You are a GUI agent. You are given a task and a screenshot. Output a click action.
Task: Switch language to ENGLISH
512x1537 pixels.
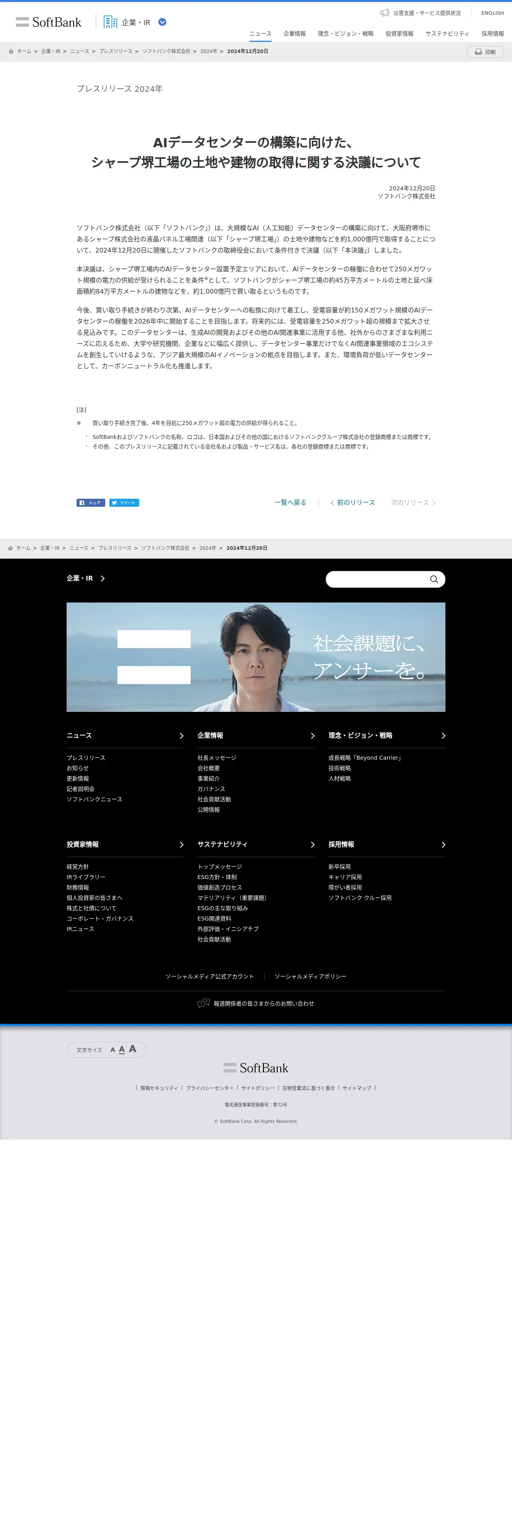(x=492, y=13)
